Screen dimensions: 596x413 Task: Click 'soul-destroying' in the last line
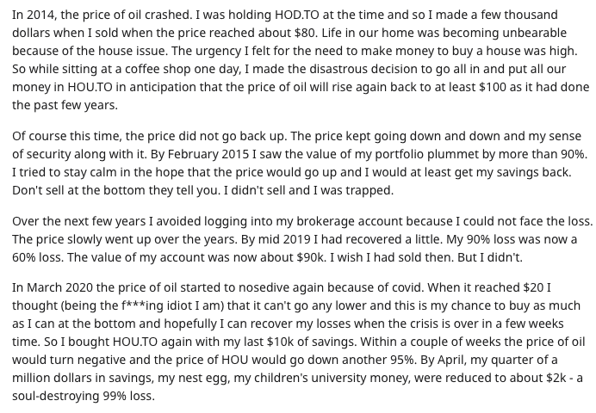56,396
